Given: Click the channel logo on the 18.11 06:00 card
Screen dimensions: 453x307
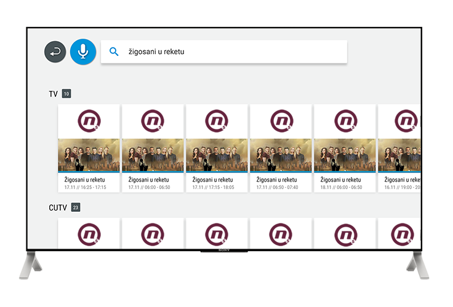Looking at the screenshot, I should [345, 121].
